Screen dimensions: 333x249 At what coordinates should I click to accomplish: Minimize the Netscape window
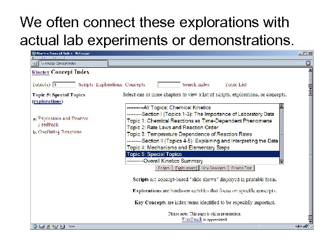(300, 53)
